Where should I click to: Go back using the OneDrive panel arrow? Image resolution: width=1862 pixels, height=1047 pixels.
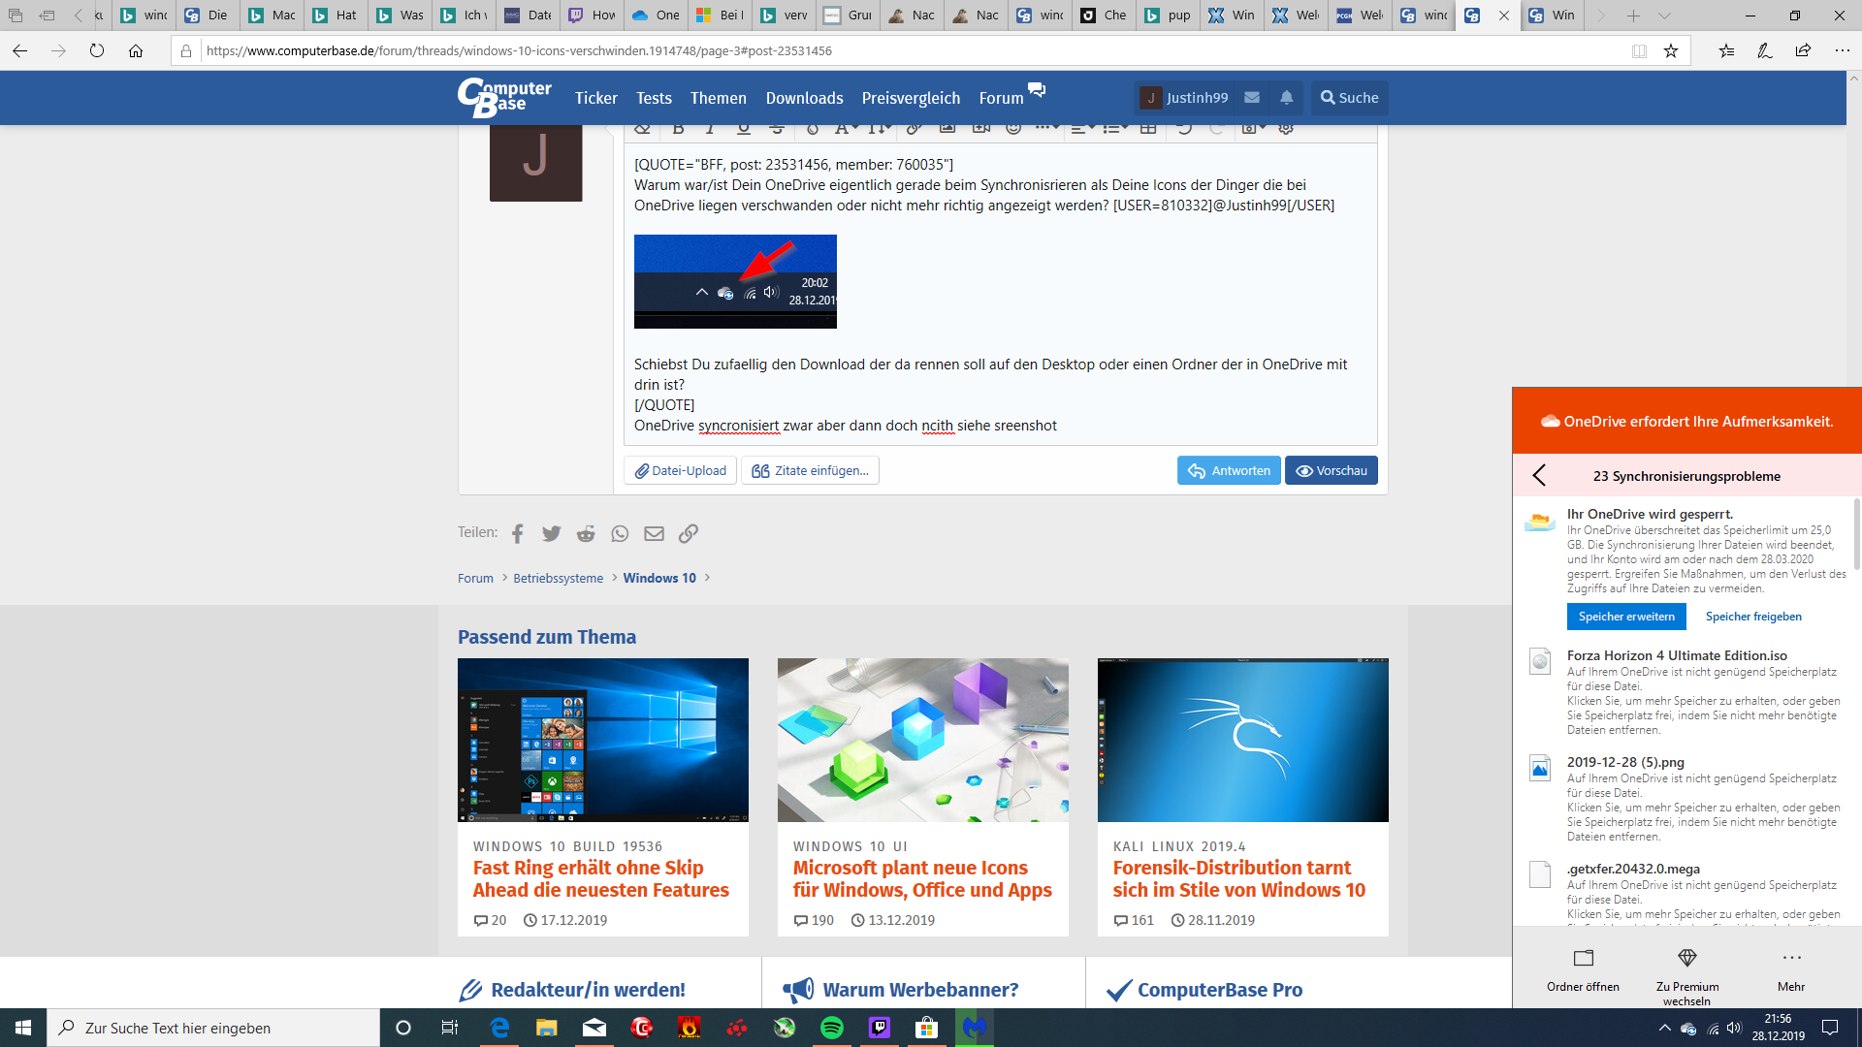(x=1539, y=475)
